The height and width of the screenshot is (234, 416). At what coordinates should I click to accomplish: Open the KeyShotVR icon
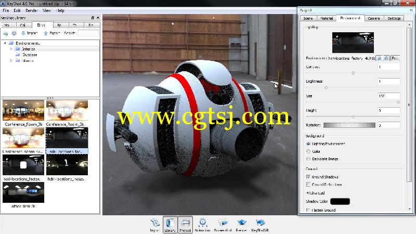(x=260, y=225)
